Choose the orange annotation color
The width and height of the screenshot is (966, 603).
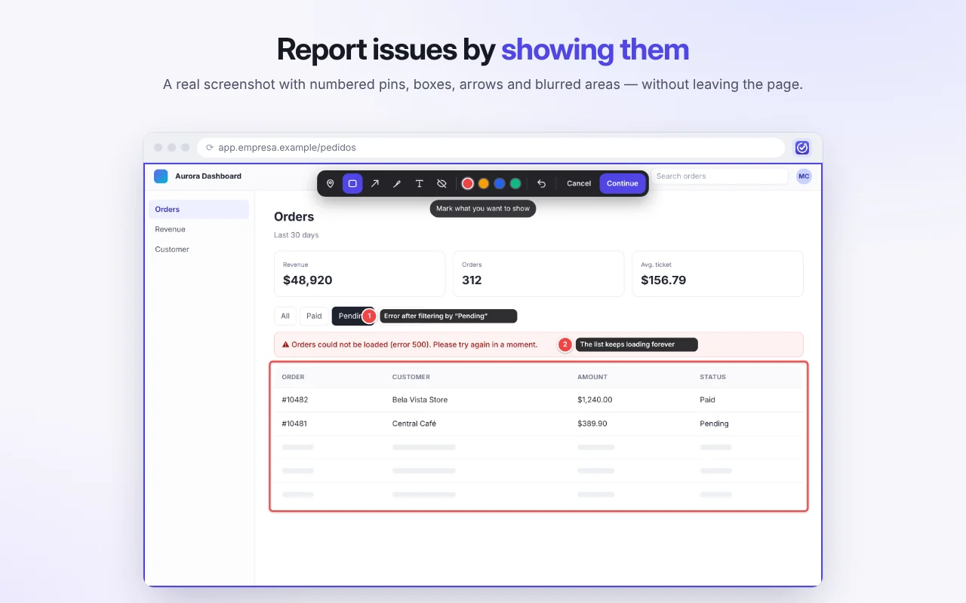[x=484, y=183]
